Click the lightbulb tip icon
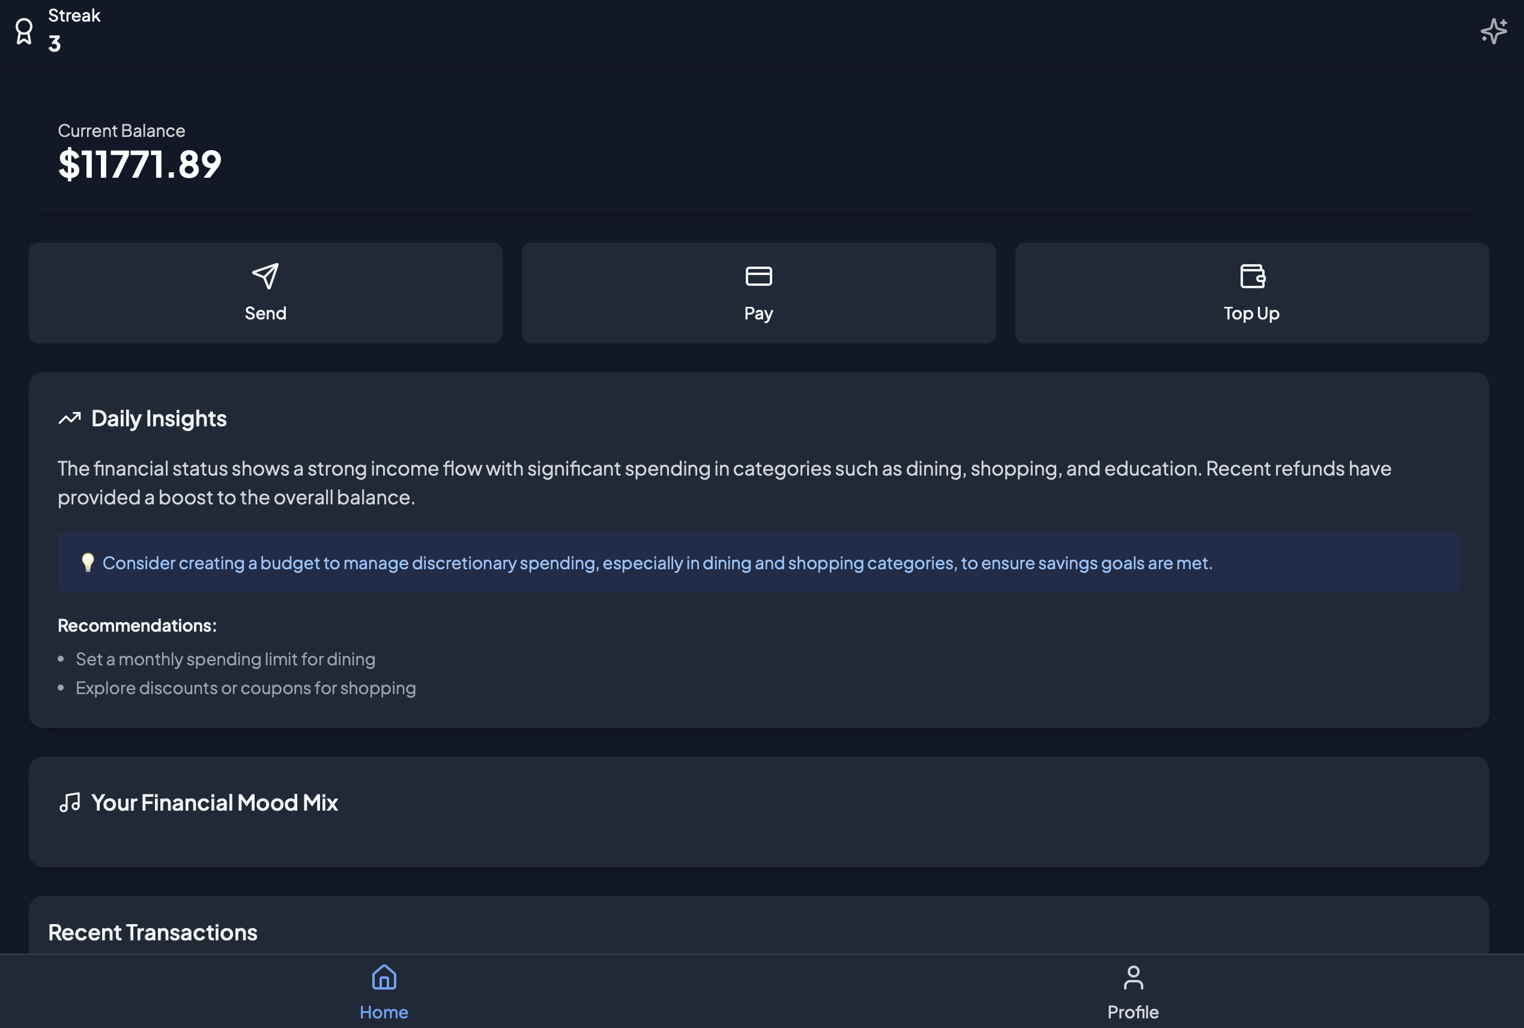 click(x=87, y=563)
